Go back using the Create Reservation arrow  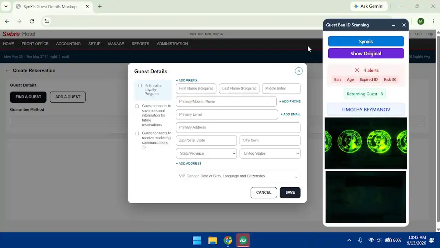pyautogui.click(x=8, y=71)
